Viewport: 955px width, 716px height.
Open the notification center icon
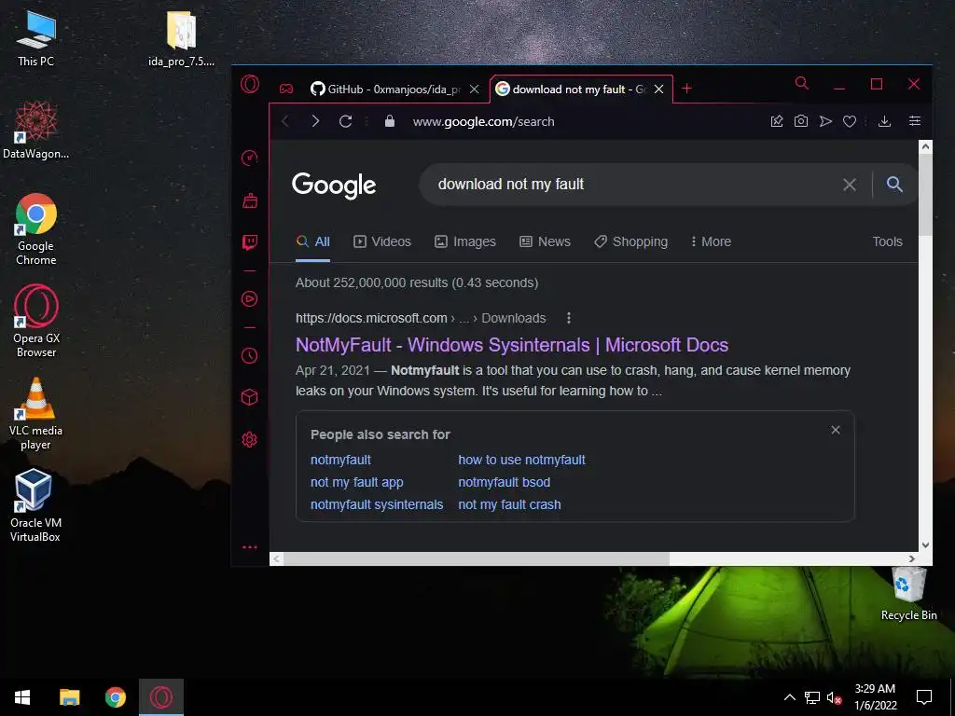click(x=924, y=697)
